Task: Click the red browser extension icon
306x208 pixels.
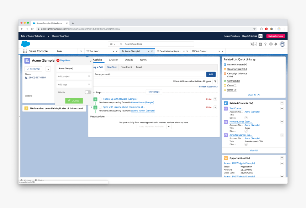Action: [x=267, y=29]
